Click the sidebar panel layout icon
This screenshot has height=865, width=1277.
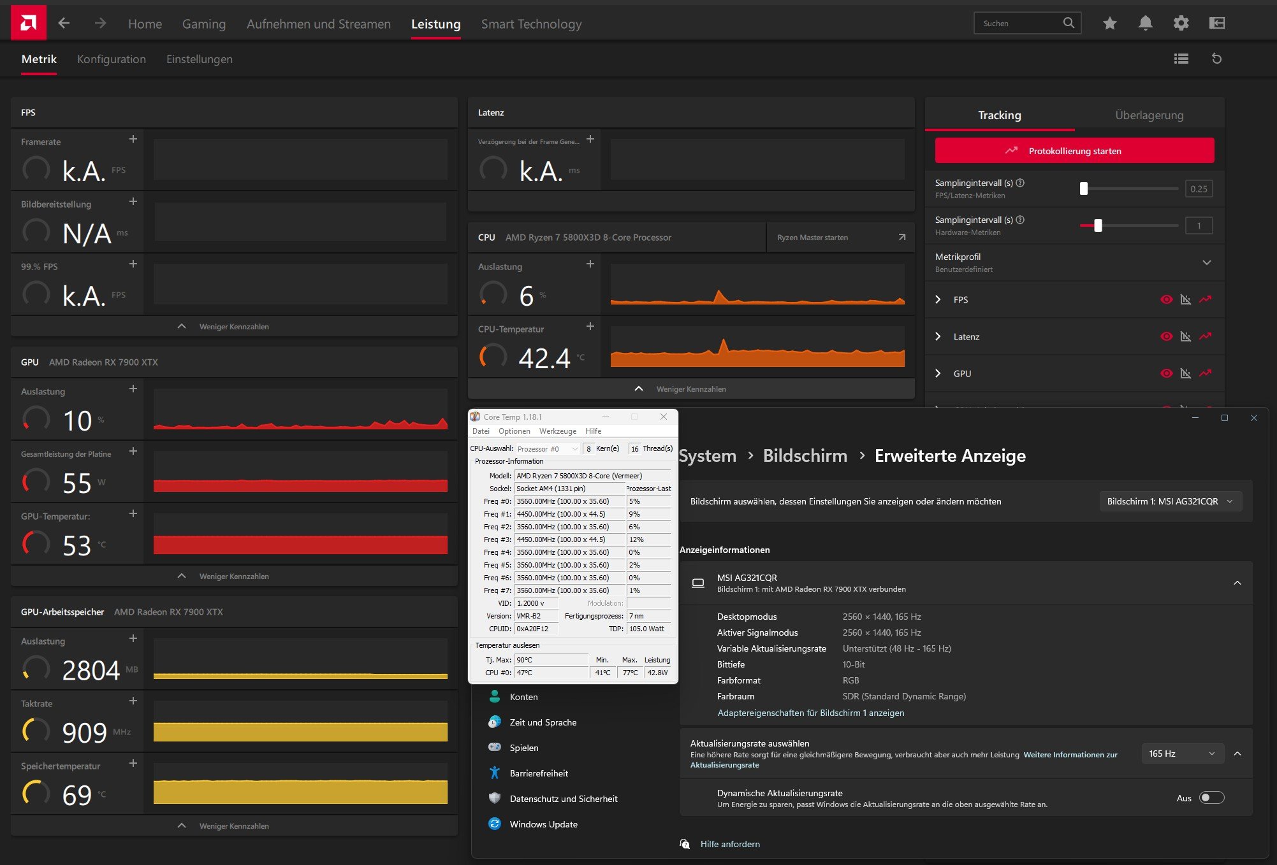point(1216,24)
